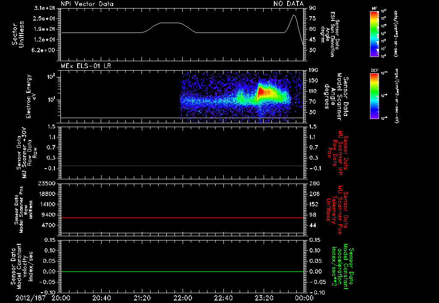Click the '20:00' time tick label
Image resolution: width=439 pixels, height=303 pixels.
(x=61, y=298)
